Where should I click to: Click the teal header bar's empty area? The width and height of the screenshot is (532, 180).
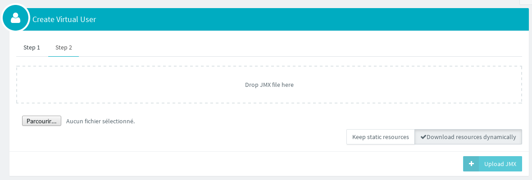[x=315, y=19]
